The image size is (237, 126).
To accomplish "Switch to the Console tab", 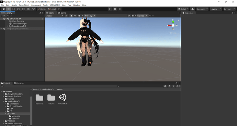I will (x=19, y=83).
